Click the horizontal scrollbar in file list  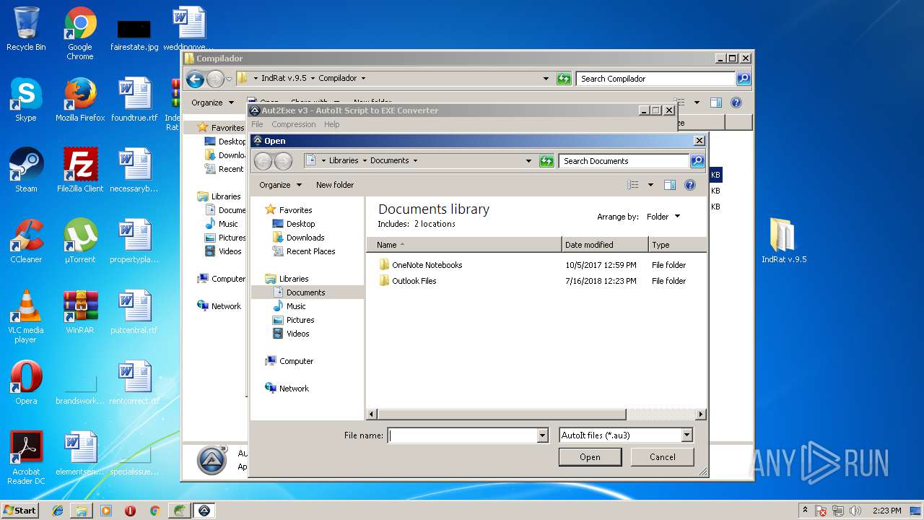click(501, 415)
